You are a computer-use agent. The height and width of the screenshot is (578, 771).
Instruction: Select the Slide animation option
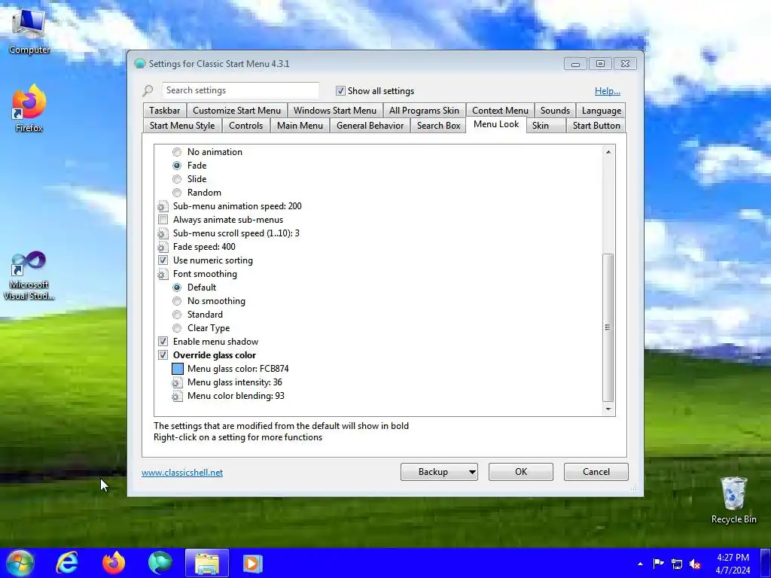click(177, 179)
